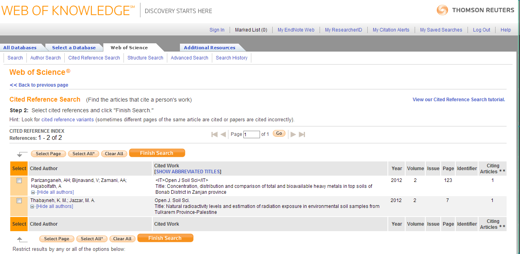The height and width of the screenshot is (254, 520).
Task: Click the bottom orange Select column header
Action: click(x=19, y=224)
